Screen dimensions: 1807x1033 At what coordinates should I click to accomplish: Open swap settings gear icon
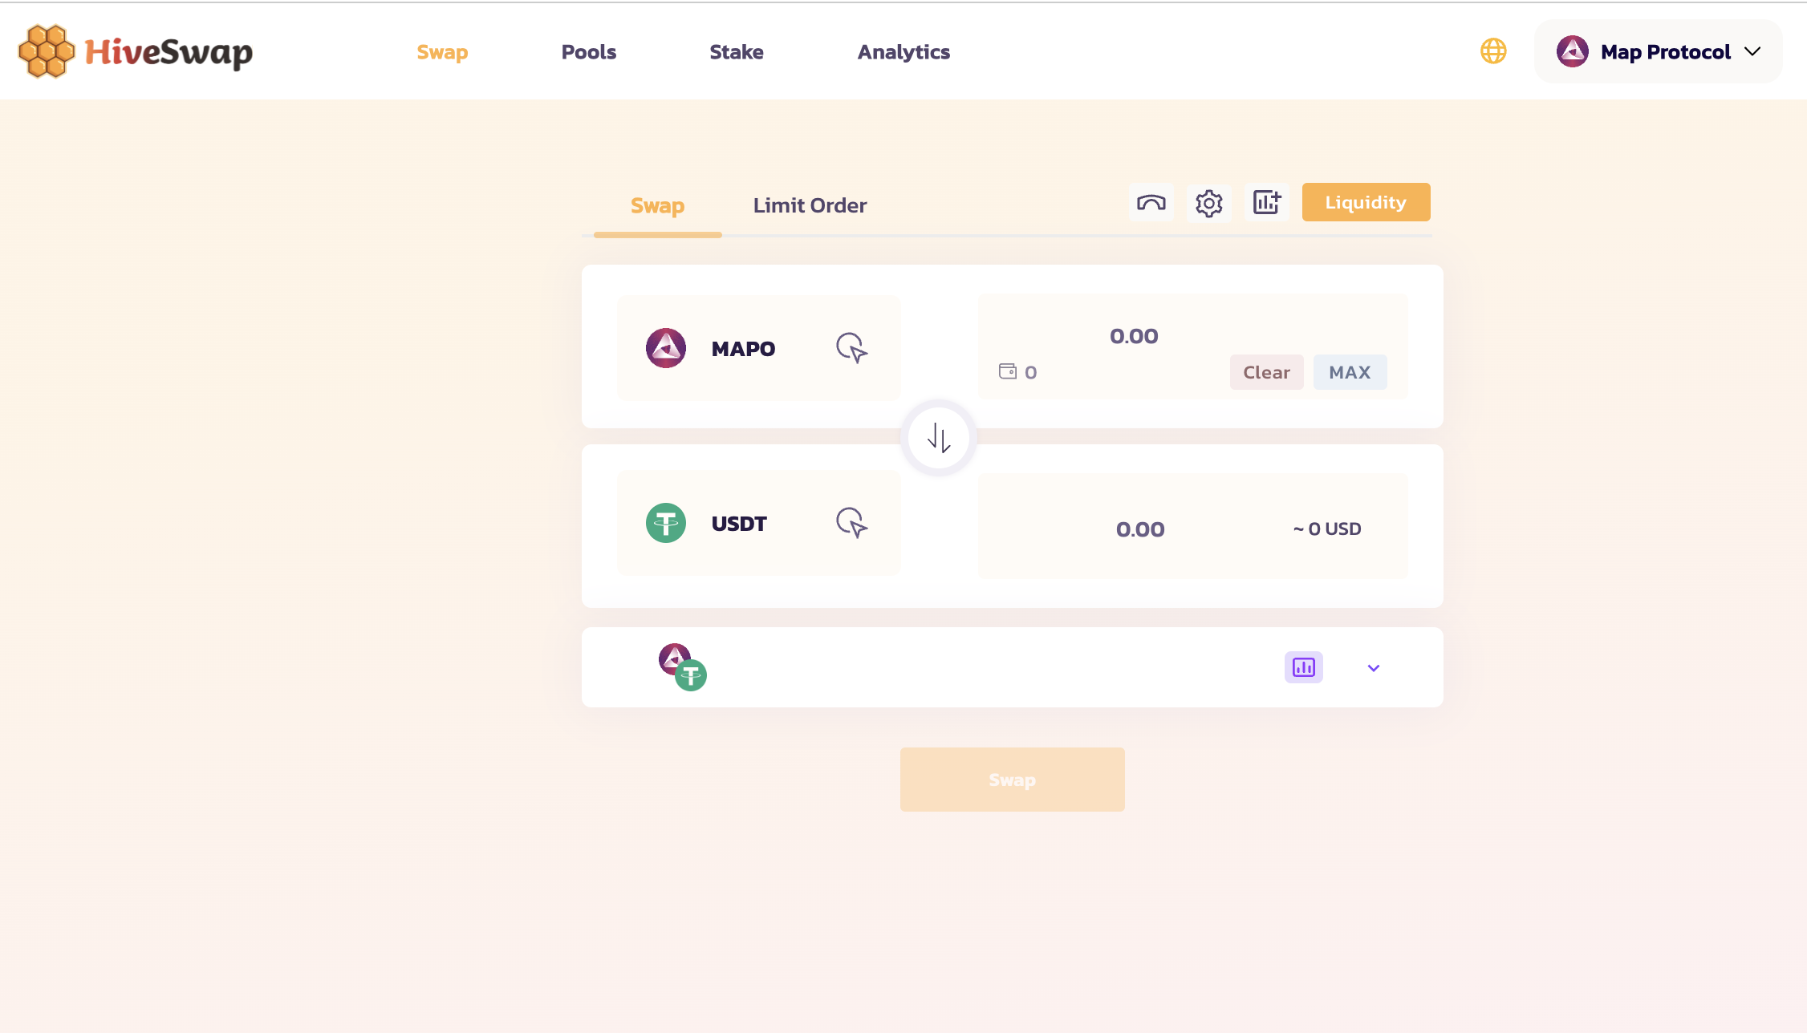[x=1208, y=203]
